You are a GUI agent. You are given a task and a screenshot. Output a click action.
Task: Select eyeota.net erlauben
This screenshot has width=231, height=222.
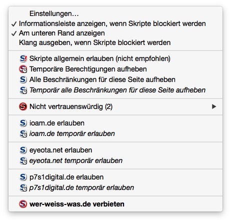[115, 150]
